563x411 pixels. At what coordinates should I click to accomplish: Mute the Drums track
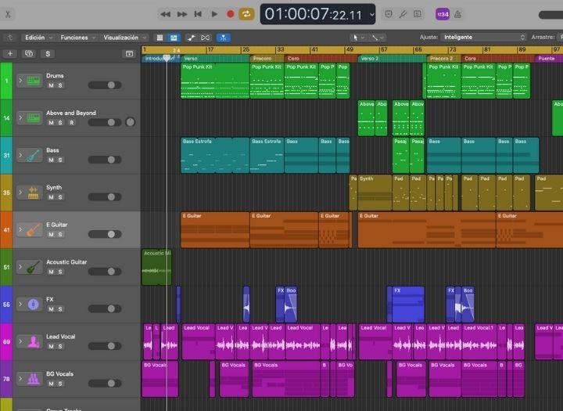point(51,85)
